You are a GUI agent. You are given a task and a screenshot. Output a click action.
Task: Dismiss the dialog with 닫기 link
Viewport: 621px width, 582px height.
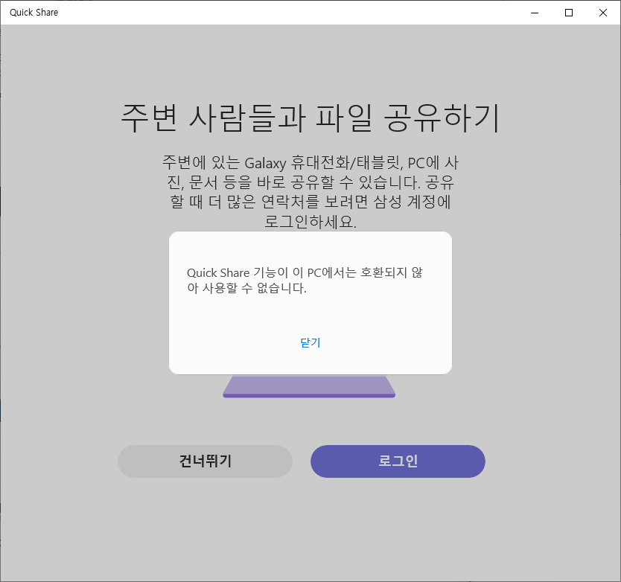[x=310, y=342]
